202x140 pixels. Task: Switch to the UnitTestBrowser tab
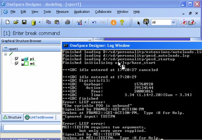coord(39,117)
